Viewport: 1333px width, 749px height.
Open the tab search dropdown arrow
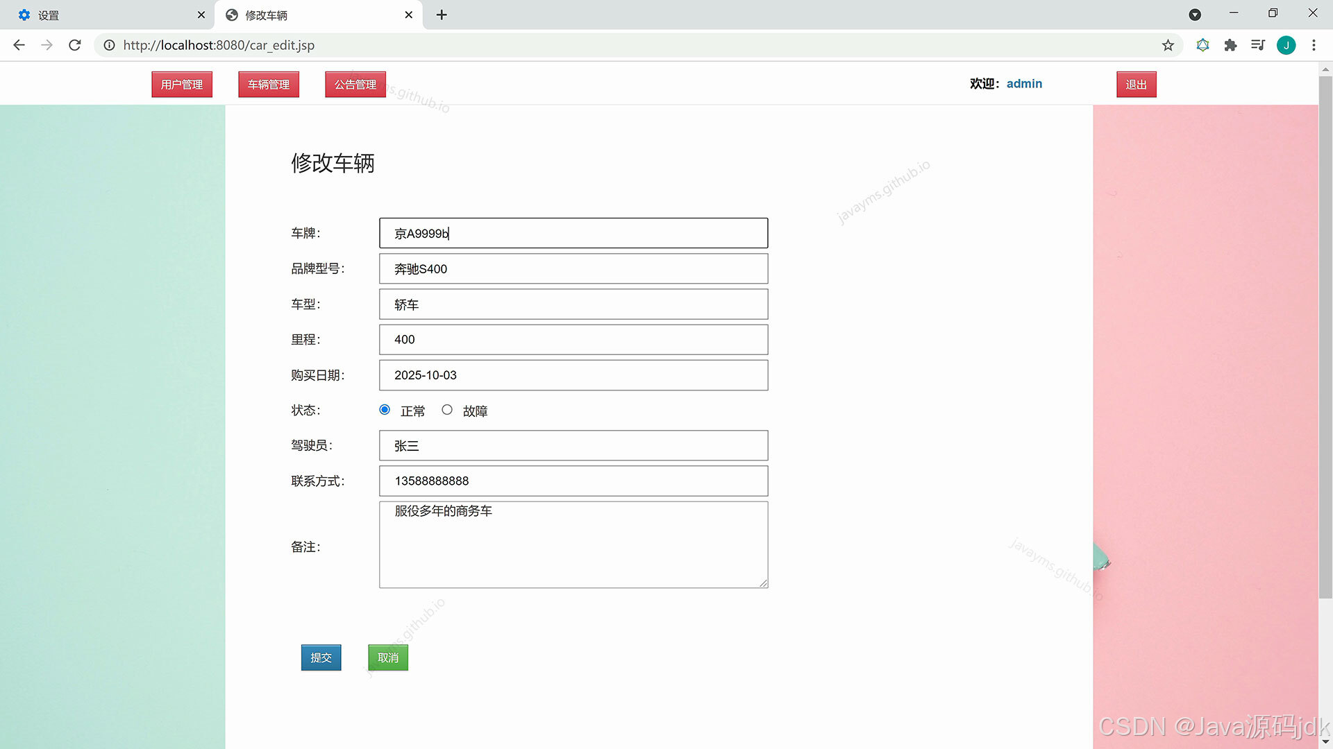pyautogui.click(x=1195, y=15)
